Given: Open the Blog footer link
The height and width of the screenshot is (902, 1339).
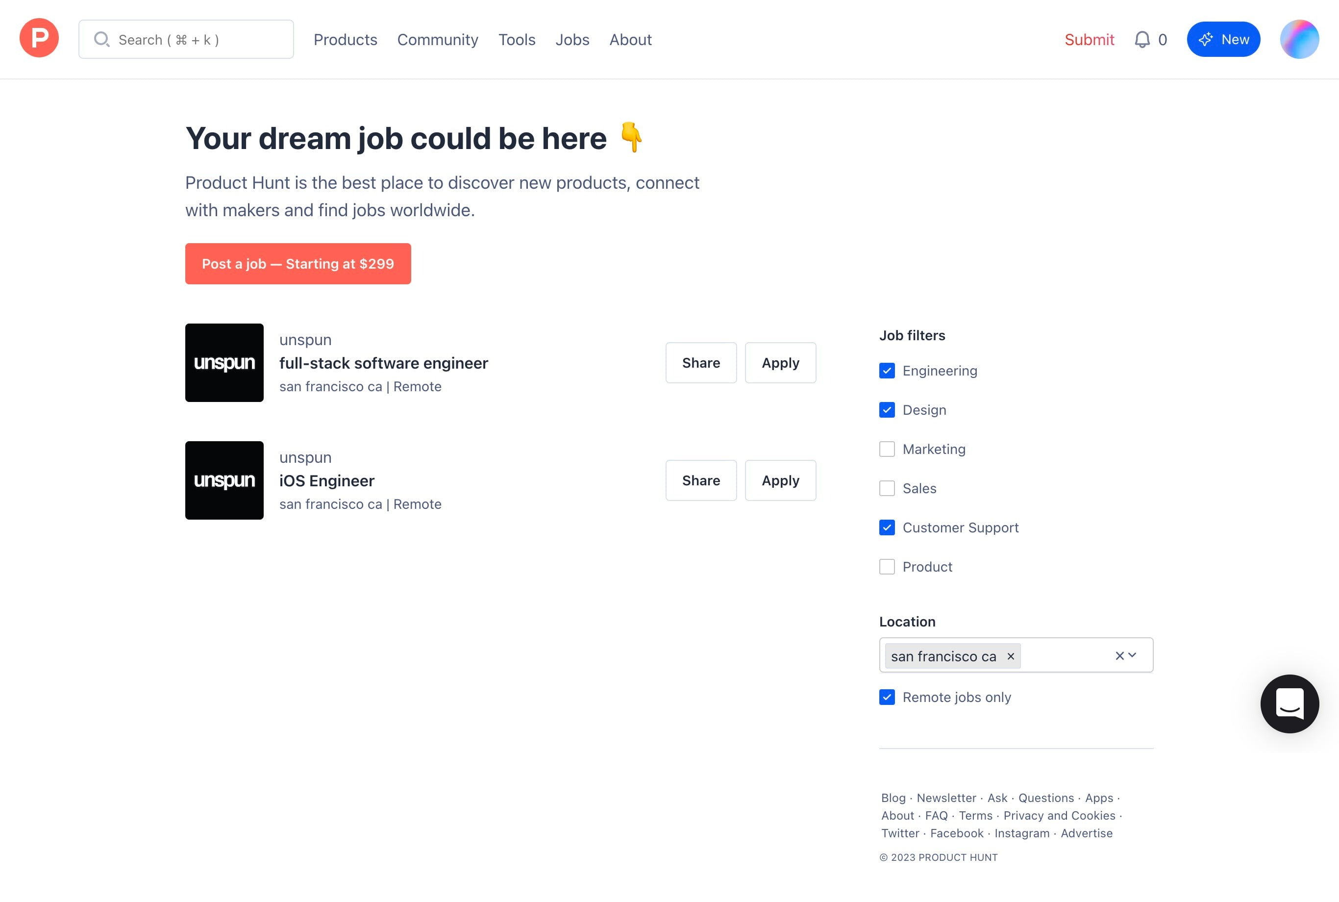Looking at the screenshot, I should pyautogui.click(x=893, y=798).
